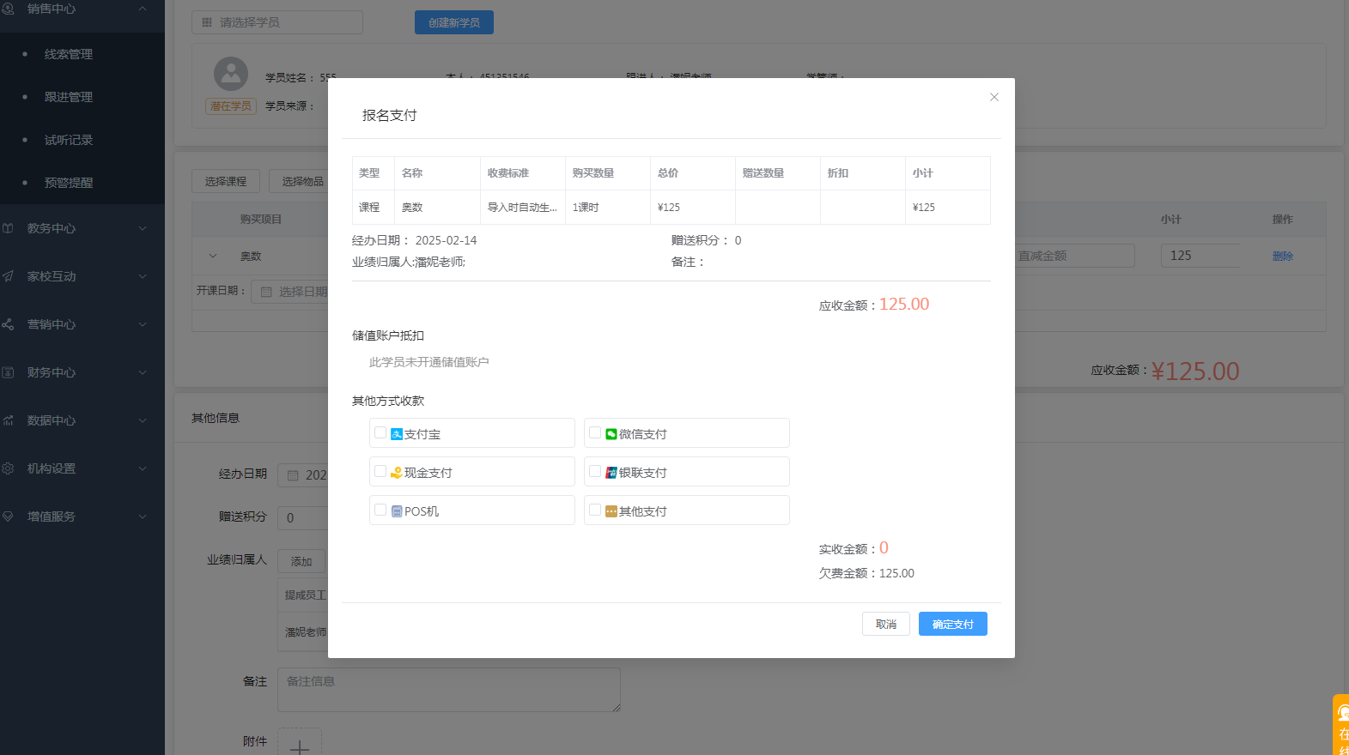Click the UnionPay logo icon

pos(611,473)
